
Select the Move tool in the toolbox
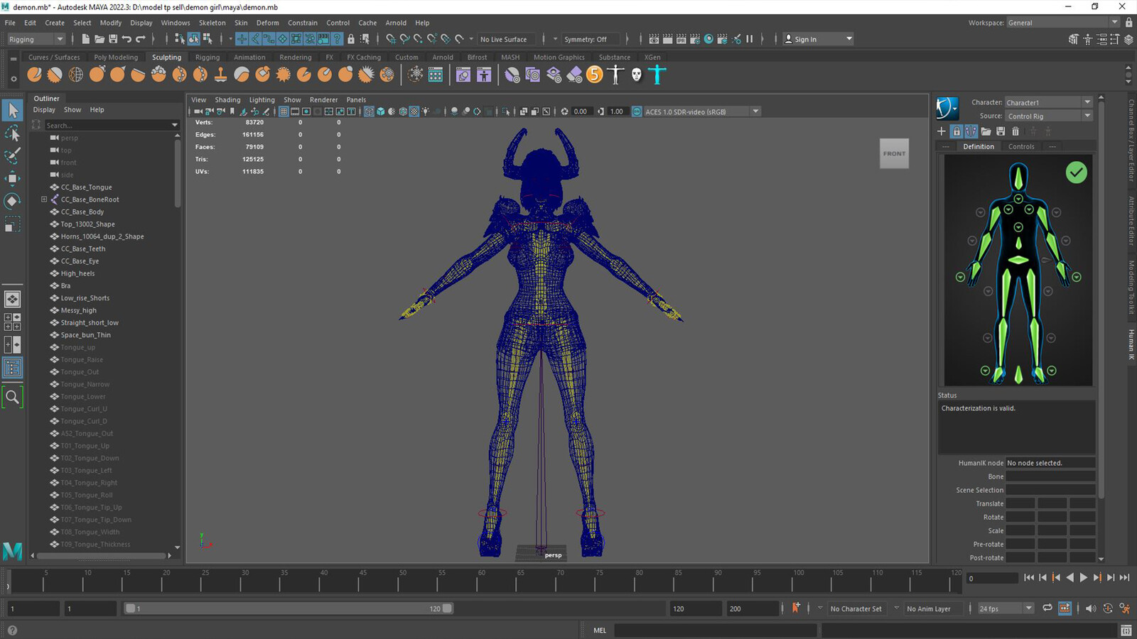click(12, 177)
